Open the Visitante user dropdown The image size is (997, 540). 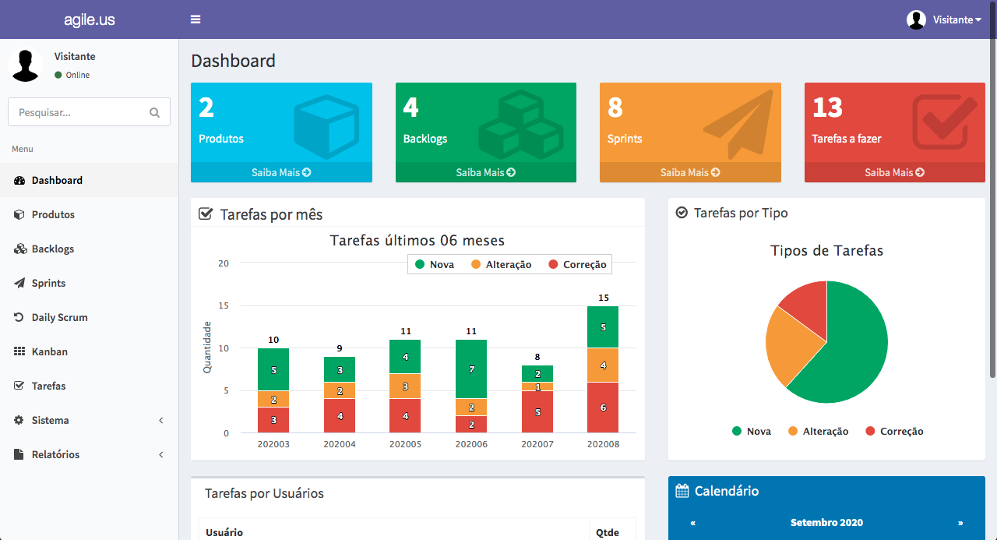tap(944, 19)
